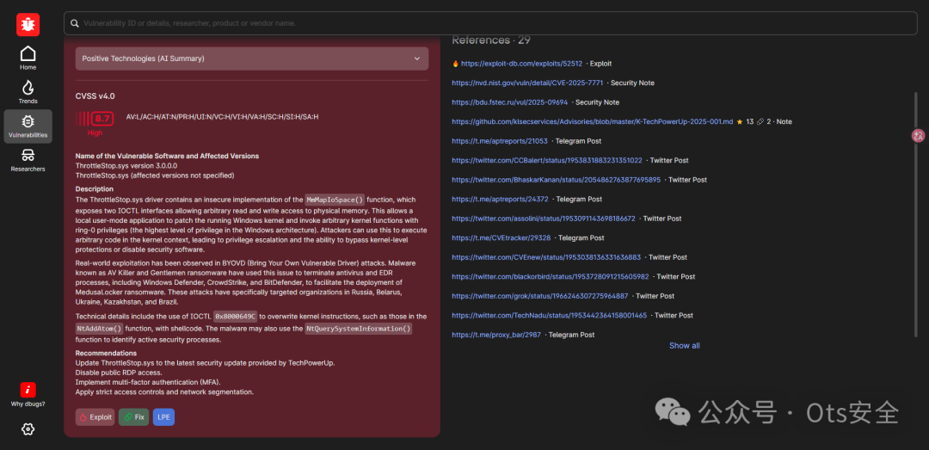Viewport: 929px width, 450px height.
Task: Click the MmMapIoSpace() code snippet
Action: point(335,200)
